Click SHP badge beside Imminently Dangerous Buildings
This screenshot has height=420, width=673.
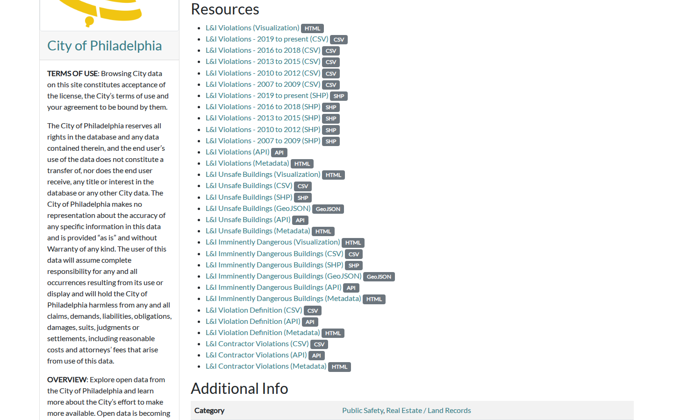coord(354,266)
